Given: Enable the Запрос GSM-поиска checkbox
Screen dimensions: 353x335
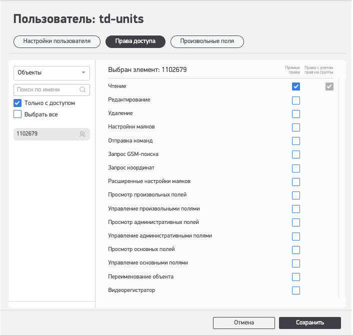Looking at the screenshot, I should (x=296, y=154).
